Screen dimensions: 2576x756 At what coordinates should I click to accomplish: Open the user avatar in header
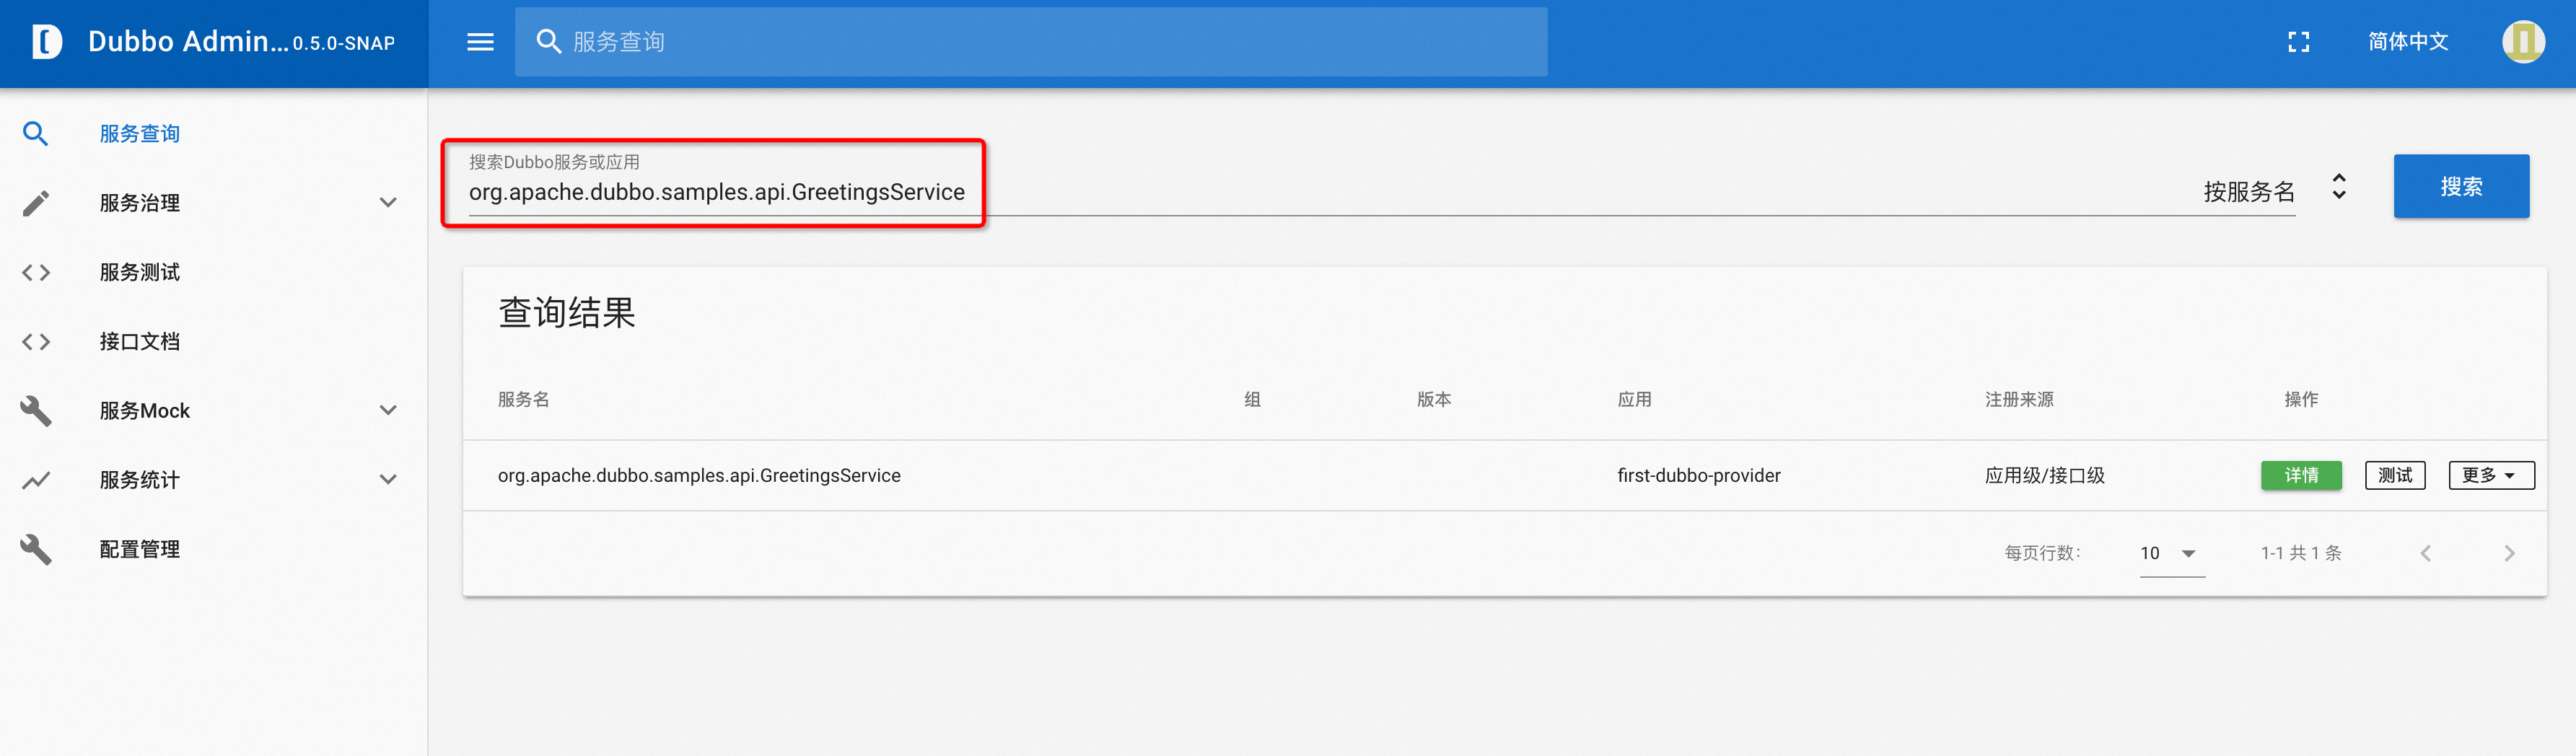click(x=2522, y=42)
